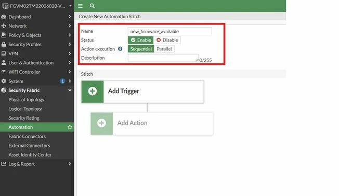Image resolution: width=339 pixels, height=196 pixels.
Task: Open the Network menu label
Action: pyautogui.click(x=18, y=26)
